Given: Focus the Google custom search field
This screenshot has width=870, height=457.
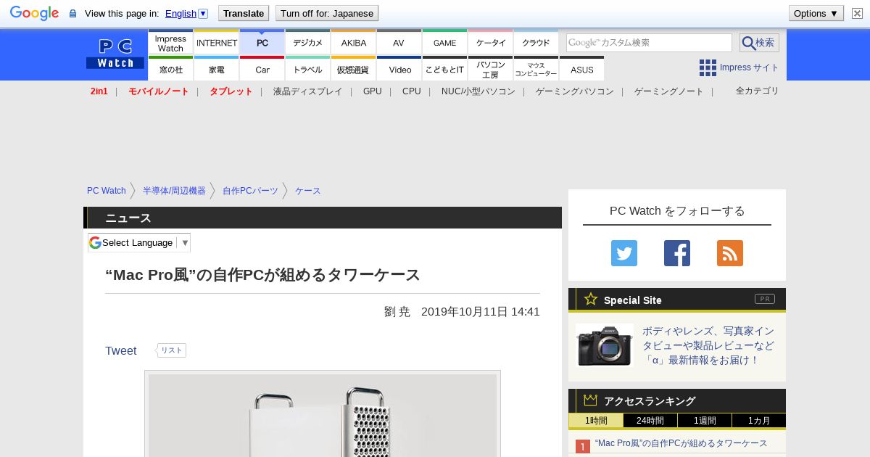Looking at the screenshot, I should tap(649, 43).
